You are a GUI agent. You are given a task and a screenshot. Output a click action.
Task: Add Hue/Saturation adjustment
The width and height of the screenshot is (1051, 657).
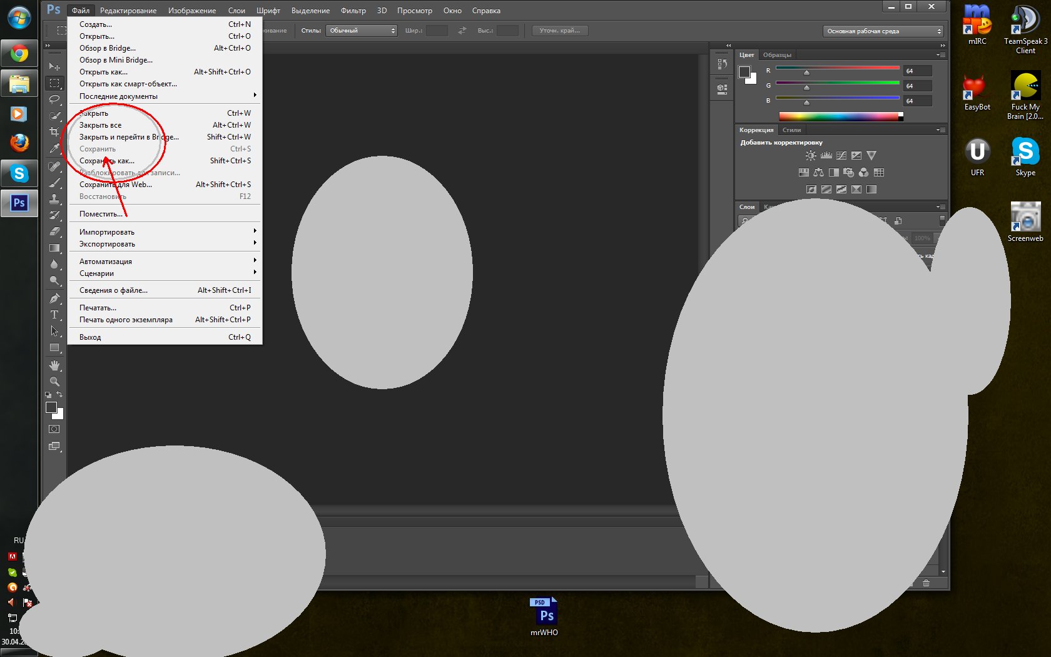tap(804, 173)
